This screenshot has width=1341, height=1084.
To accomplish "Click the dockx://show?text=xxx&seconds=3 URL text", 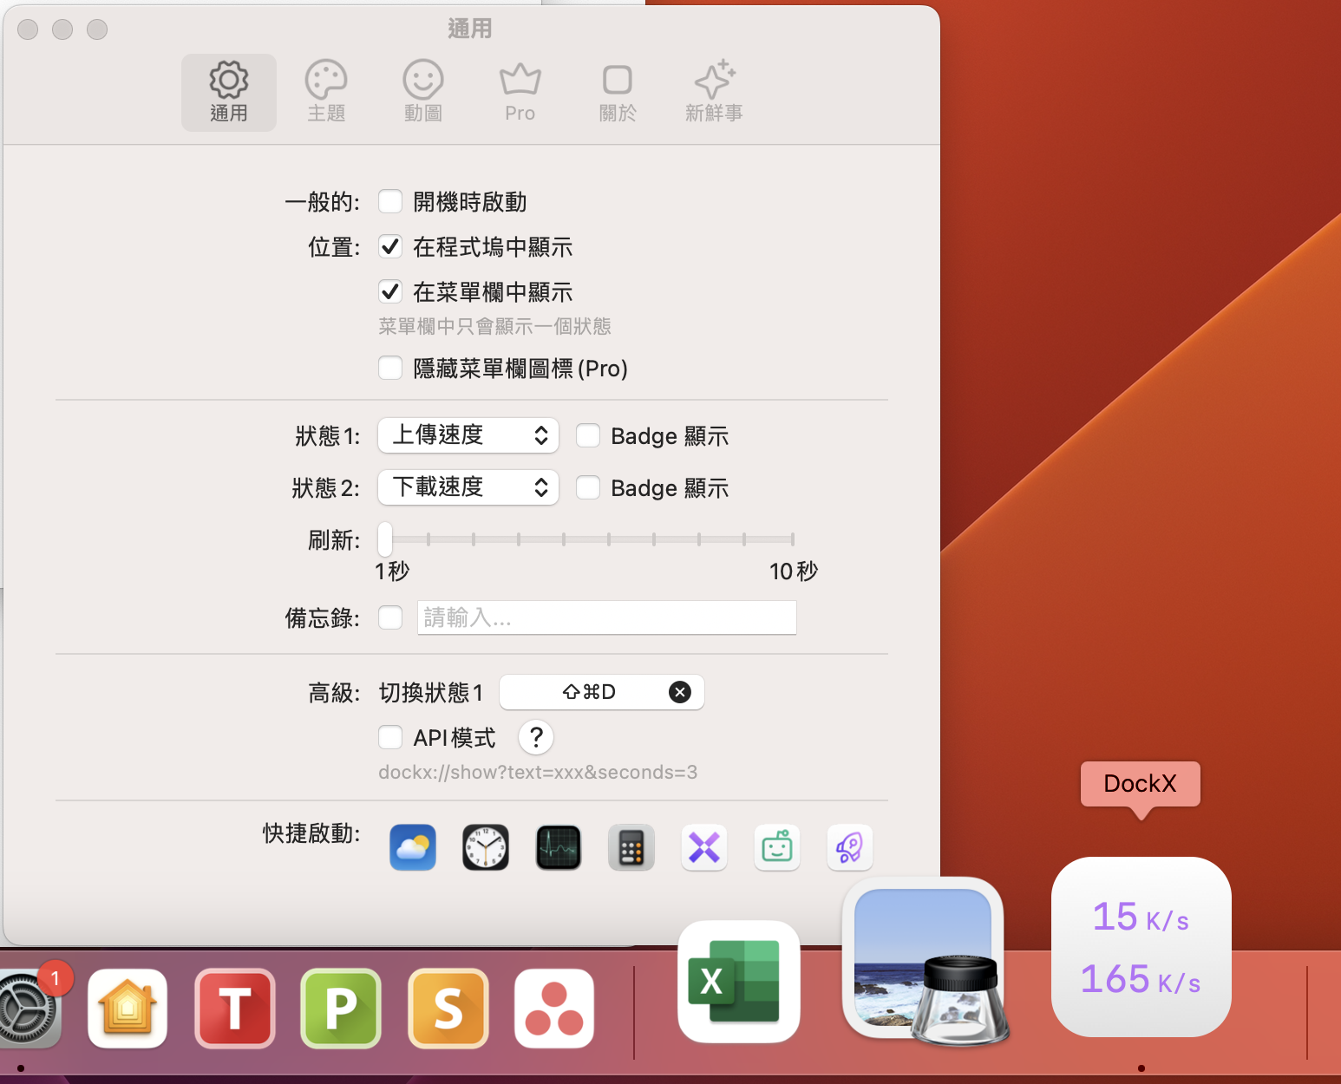I will 538,772.
